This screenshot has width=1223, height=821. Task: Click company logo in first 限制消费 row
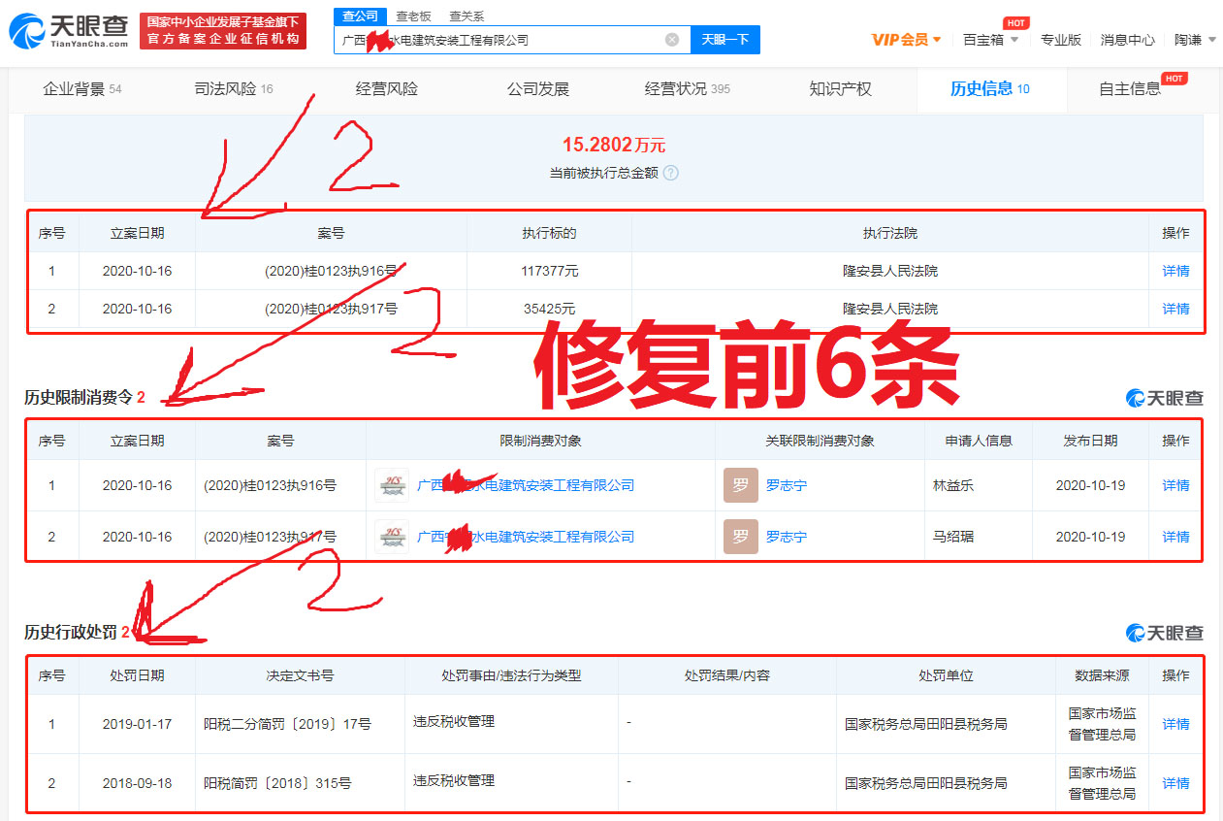pos(392,485)
